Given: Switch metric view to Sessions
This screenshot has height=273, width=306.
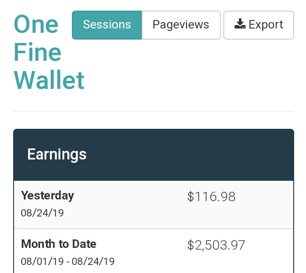Looking at the screenshot, I should click(107, 25).
